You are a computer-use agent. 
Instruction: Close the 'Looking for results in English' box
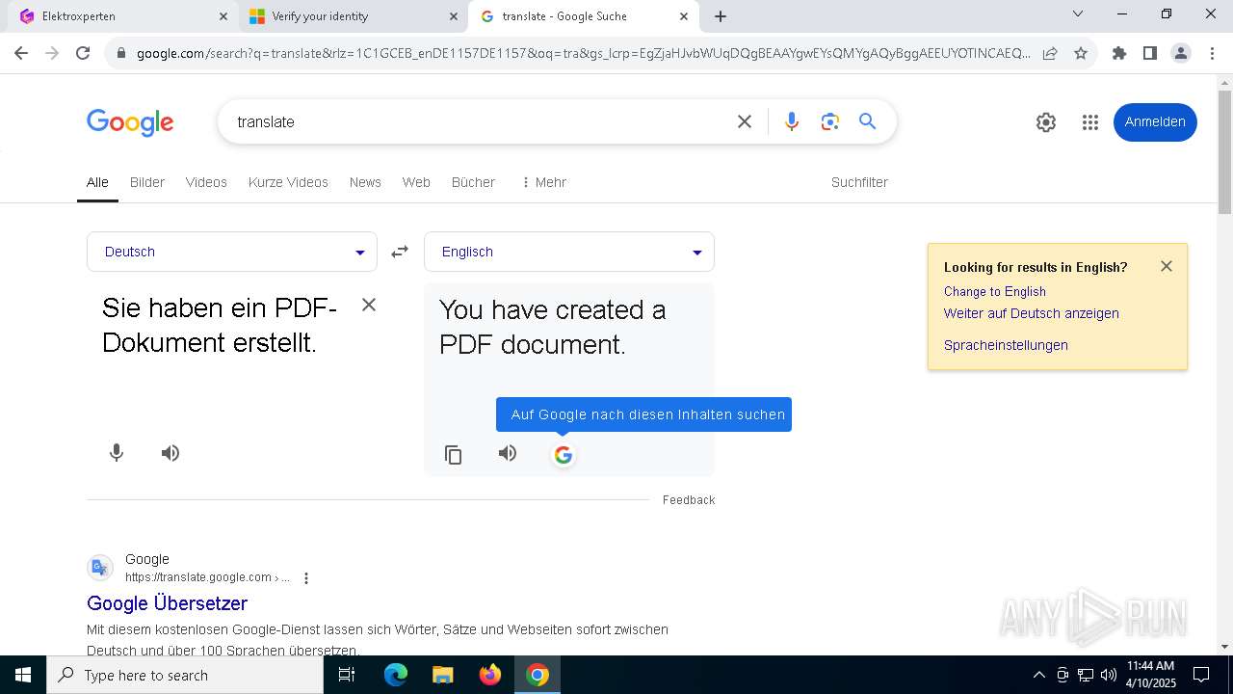(1167, 266)
